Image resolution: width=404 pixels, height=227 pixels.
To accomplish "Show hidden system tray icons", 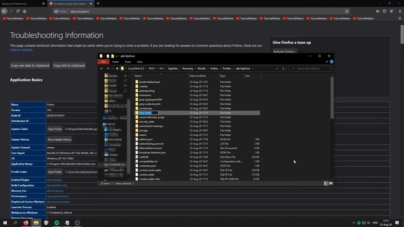I will point(353,223).
